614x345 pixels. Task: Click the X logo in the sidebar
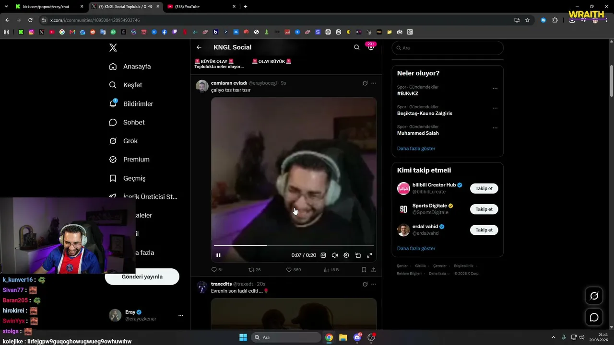coord(113,47)
